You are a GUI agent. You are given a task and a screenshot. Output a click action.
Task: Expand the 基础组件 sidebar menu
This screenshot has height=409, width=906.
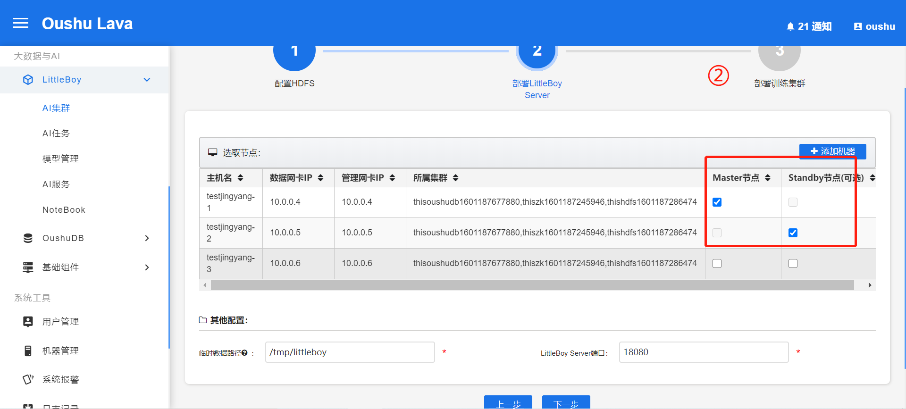click(147, 267)
